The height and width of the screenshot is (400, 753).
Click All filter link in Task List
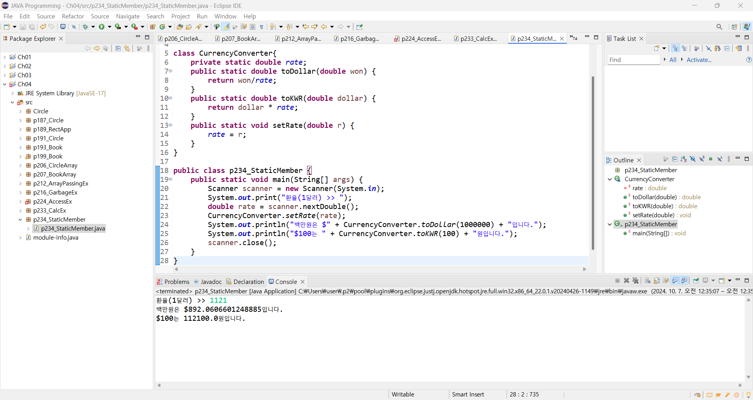673,60
